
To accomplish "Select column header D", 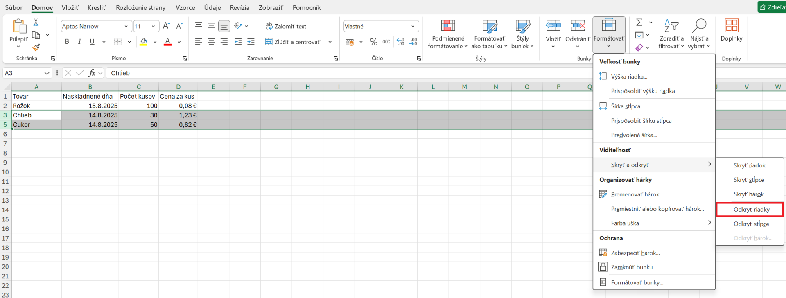I will click(x=178, y=87).
